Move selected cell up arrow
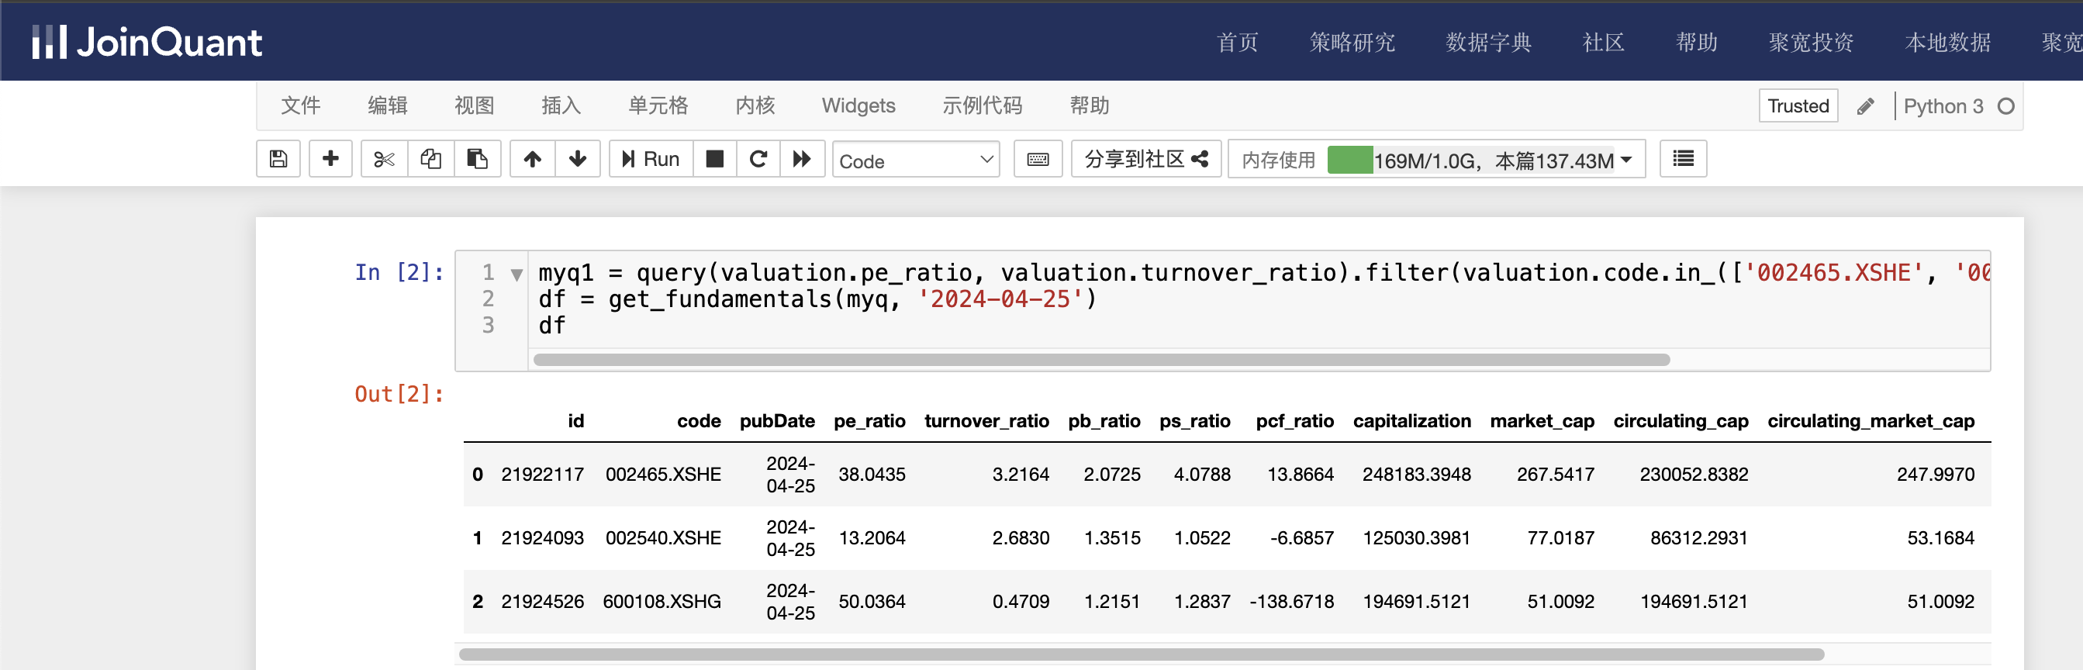Screen dimensions: 2083x670 click(x=532, y=159)
